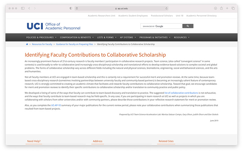Image resolution: width=243 pixels, height=152 pixels.
Task: Click the Google custom search field
Action: [x=161, y=26]
